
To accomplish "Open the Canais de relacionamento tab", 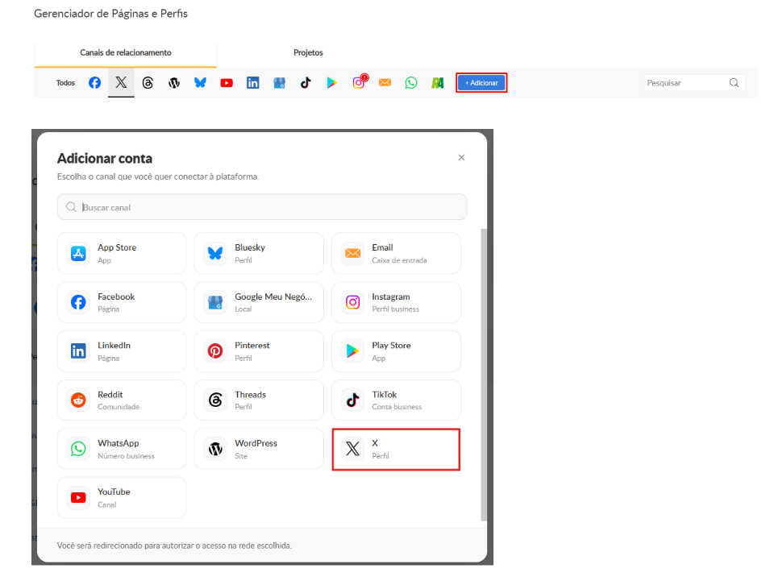I will tap(126, 54).
